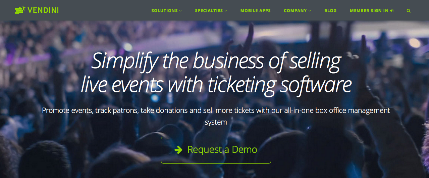Expand the Solutions chevron arrow
The image size is (429, 178).
click(x=180, y=11)
